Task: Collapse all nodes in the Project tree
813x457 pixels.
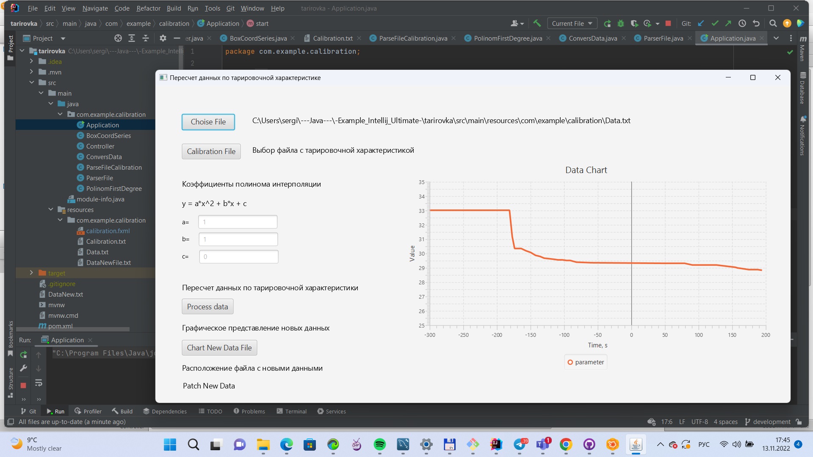Action: pos(145,38)
